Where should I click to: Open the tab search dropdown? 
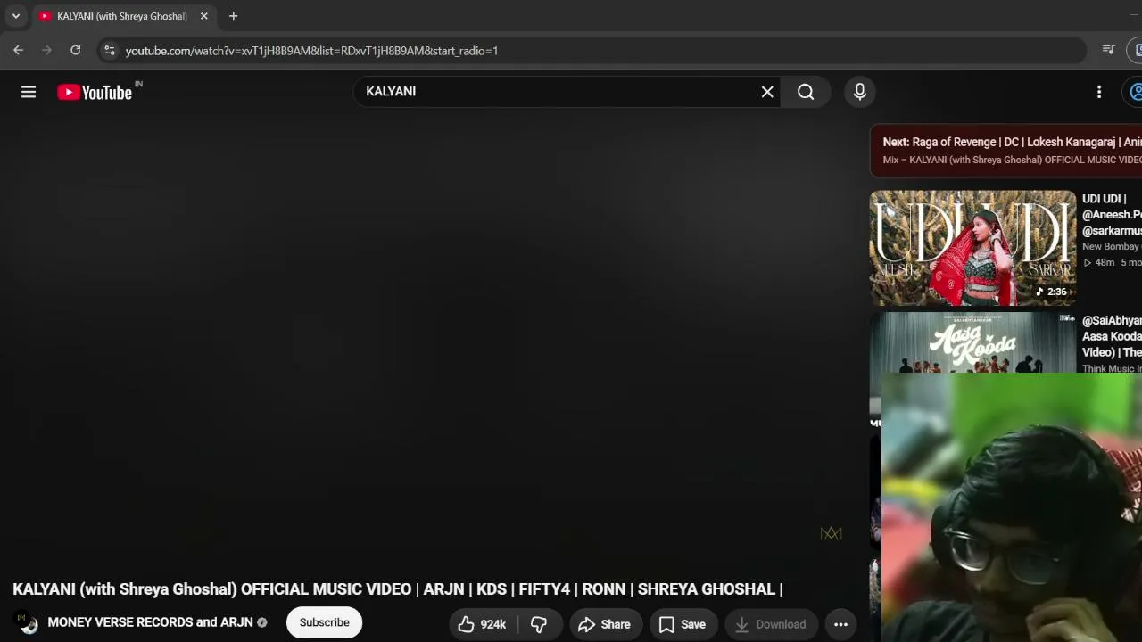(x=15, y=16)
